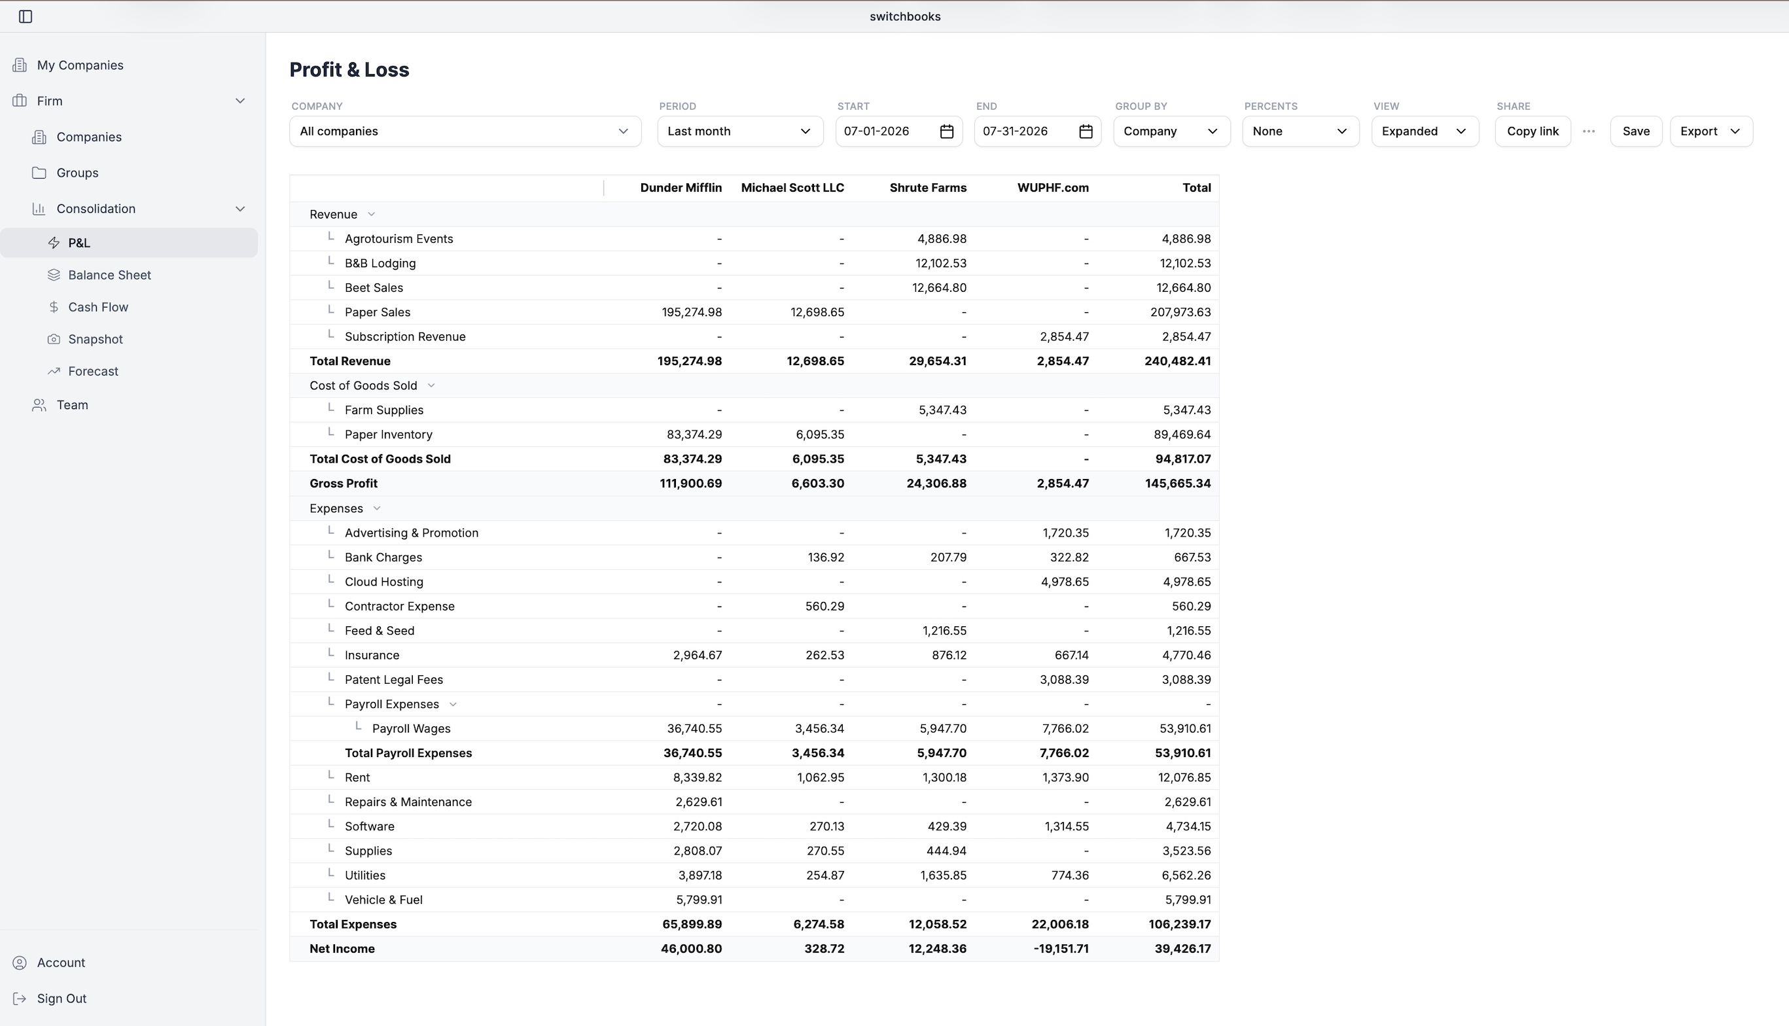The image size is (1789, 1026).
Task: Open the View Expanded dropdown
Action: point(1425,131)
